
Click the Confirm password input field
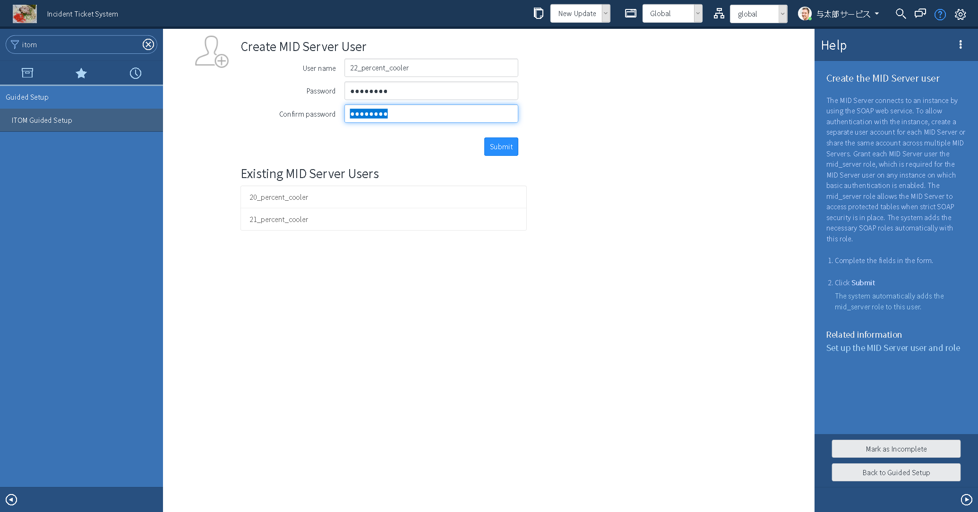pyautogui.click(x=430, y=113)
